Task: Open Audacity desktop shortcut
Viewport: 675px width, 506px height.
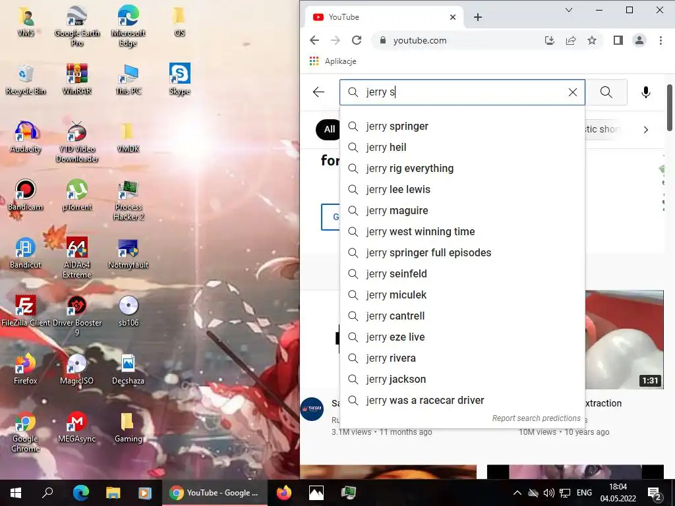Action: [26, 138]
